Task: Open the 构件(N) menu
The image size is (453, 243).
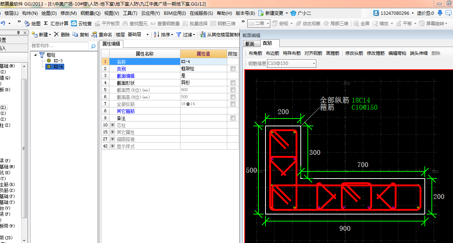Action: click(30, 13)
